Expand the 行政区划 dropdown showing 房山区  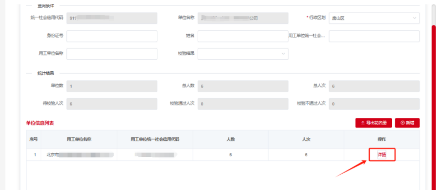pos(374,18)
